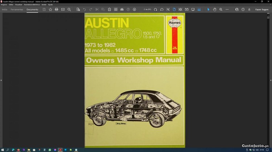The width and height of the screenshot is (272, 152).
Task: Choose the hand pan tool
Action: point(215,9)
